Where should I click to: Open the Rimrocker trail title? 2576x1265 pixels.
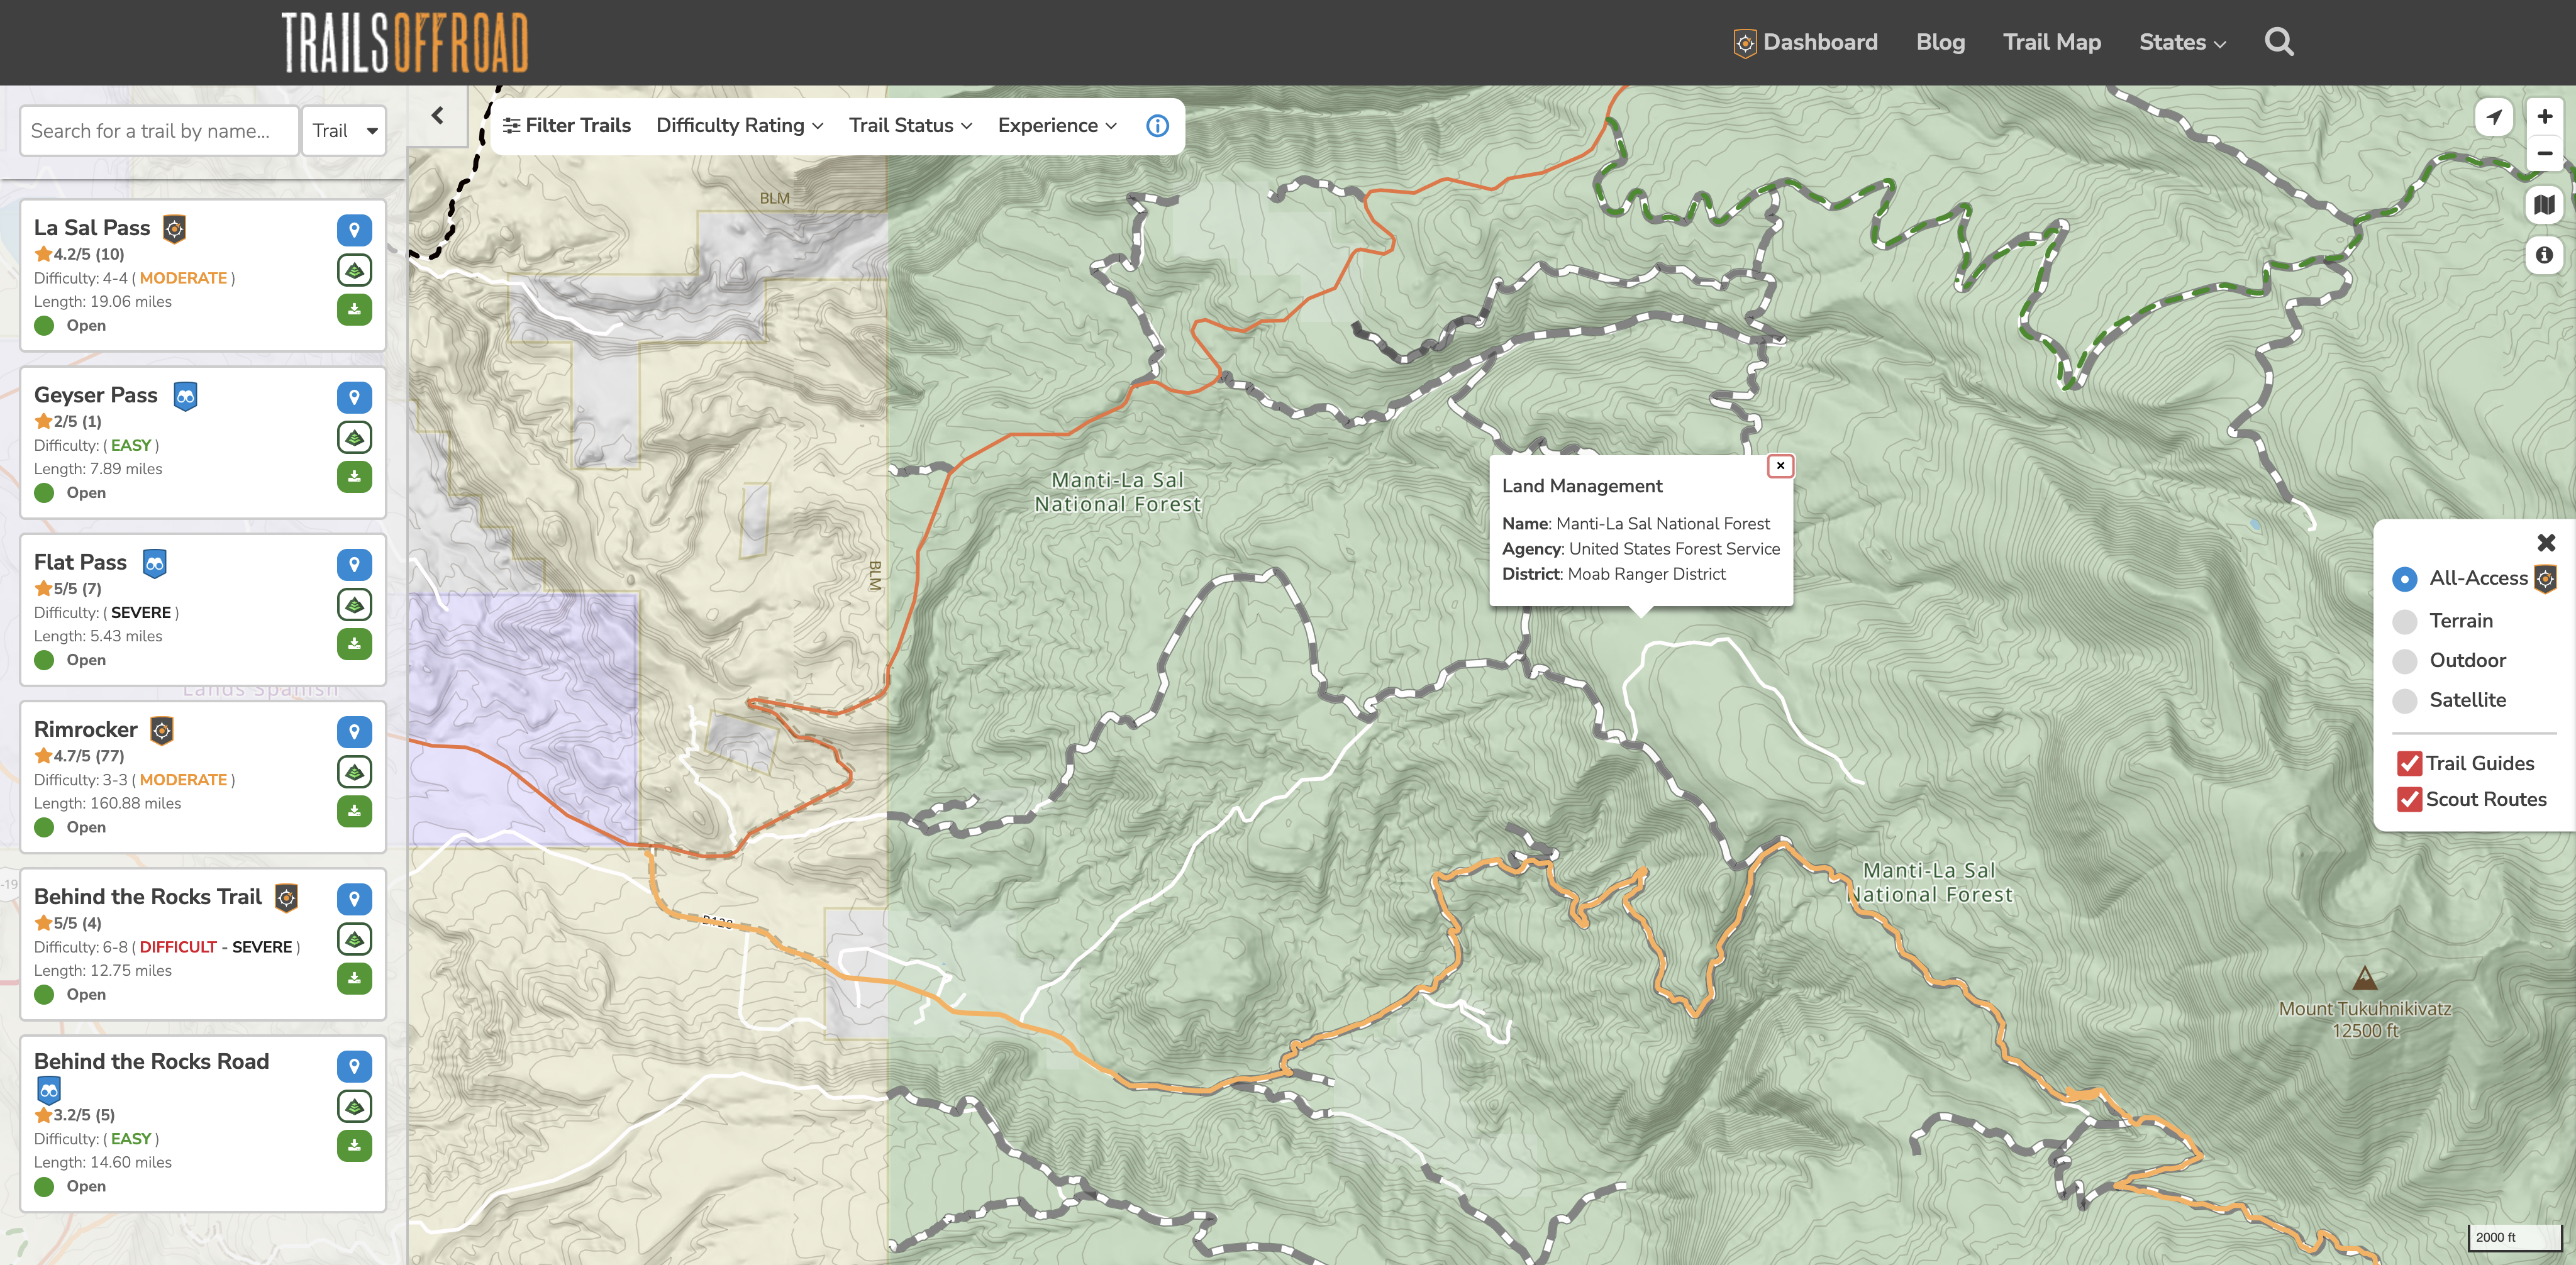[x=86, y=729]
